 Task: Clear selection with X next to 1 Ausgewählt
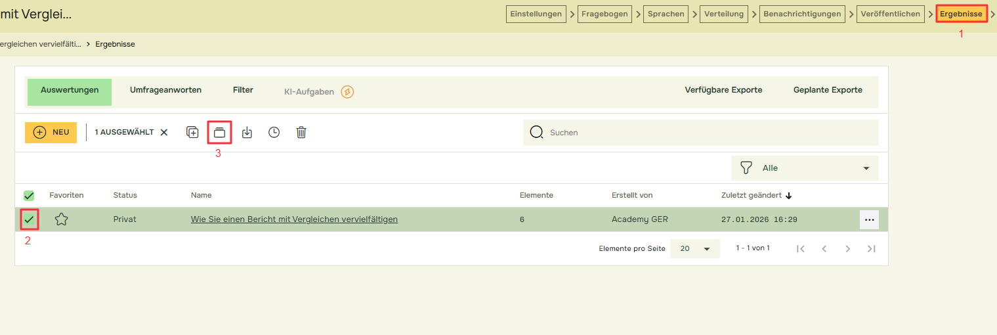[x=164, y=132]
